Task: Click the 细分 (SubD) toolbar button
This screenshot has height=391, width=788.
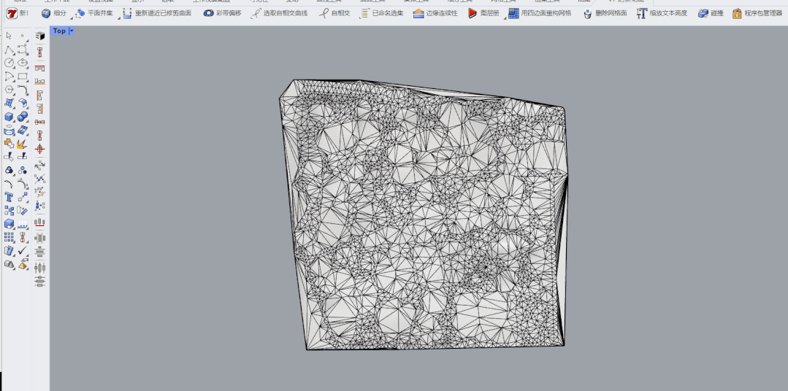Action: pos(53,13)
